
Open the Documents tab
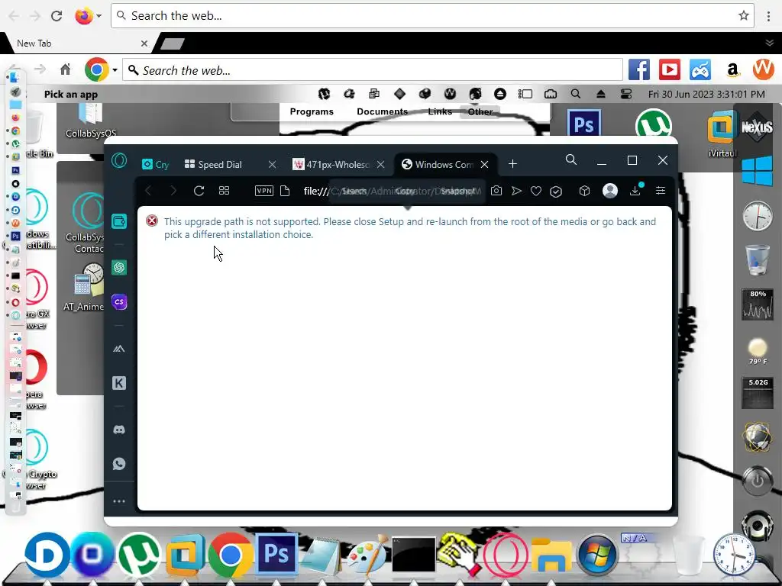tap(382, 111)
